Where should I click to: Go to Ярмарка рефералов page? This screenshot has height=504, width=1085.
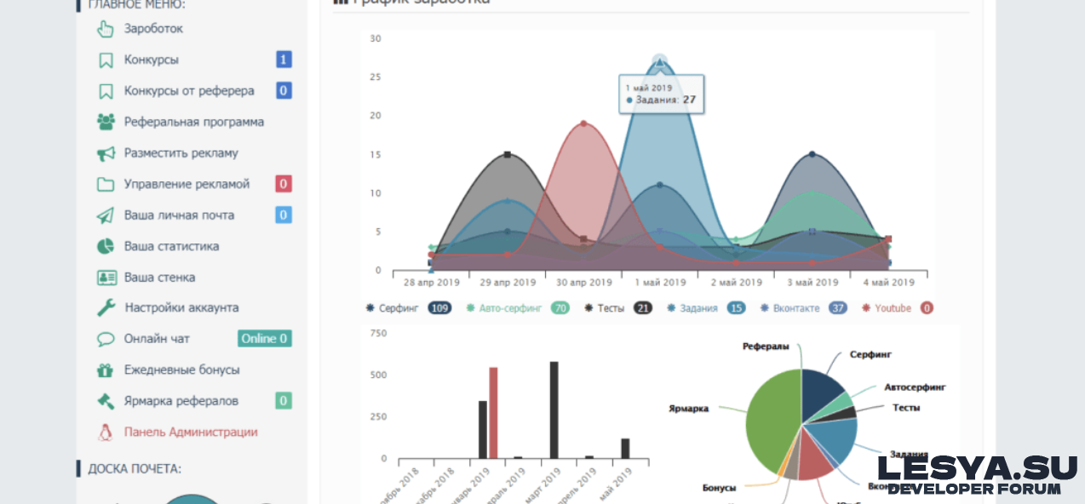[181, 401]
